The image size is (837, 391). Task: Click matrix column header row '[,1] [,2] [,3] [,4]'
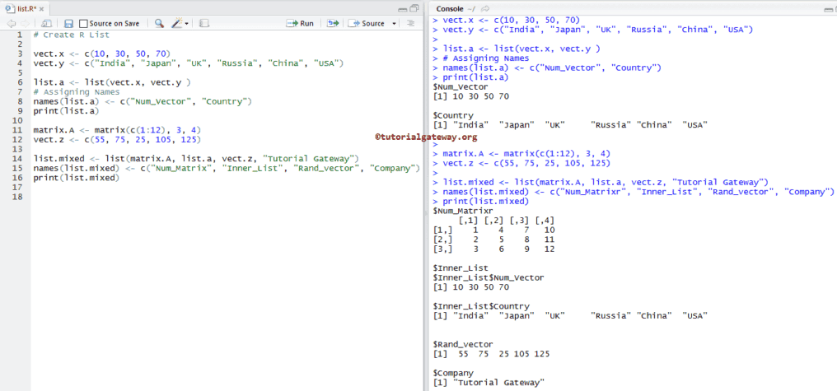pos(507,221)
